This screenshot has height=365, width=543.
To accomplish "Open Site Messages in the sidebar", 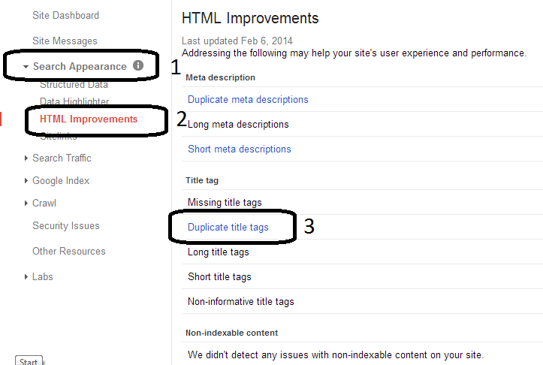I will [x=65, y=41].
